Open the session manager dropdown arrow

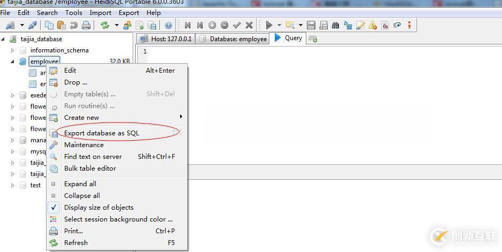(22, 25)
